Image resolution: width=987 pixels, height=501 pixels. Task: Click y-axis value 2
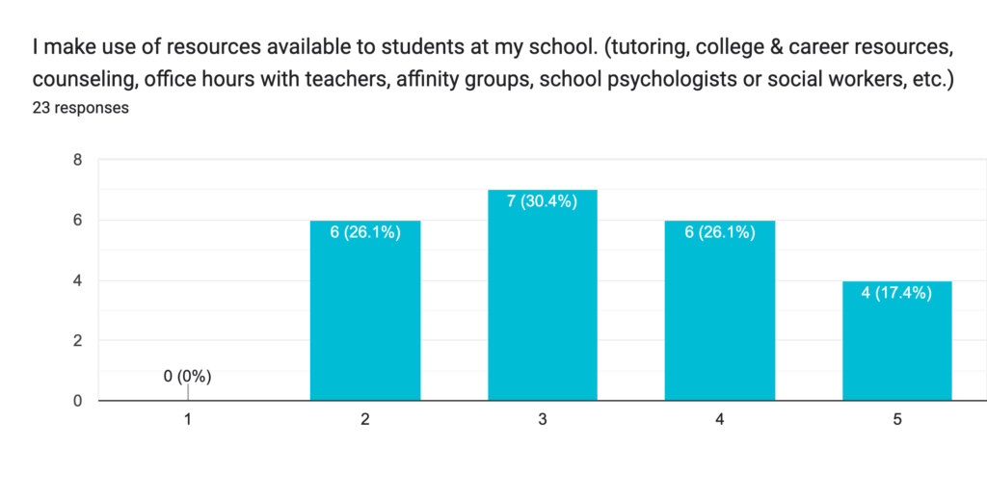[x=77, y=340]
